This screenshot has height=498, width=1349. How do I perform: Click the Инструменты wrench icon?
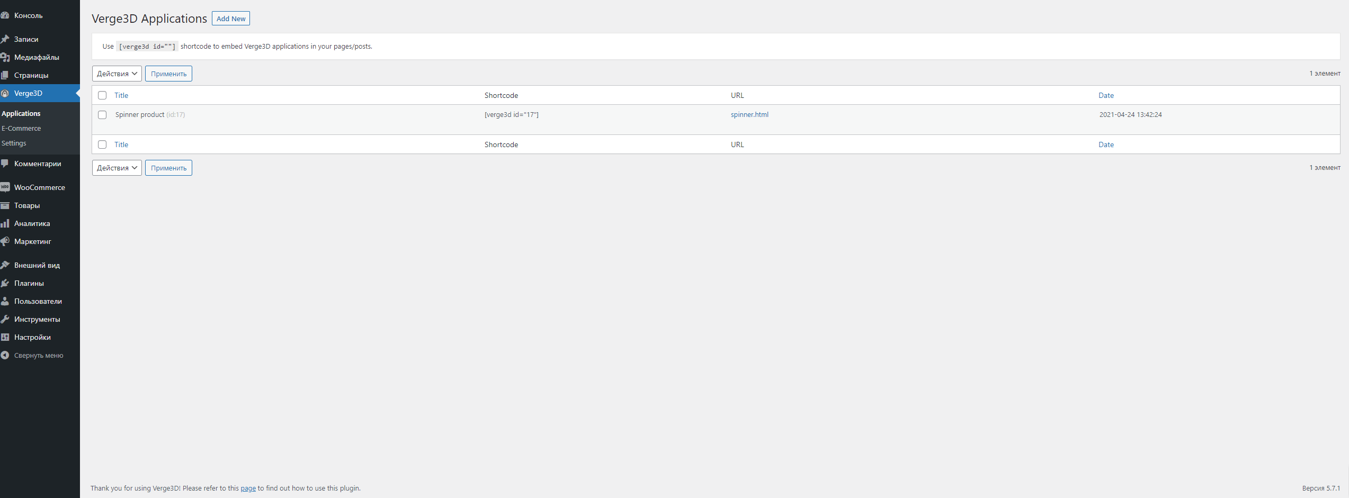[x=5, y=319]
